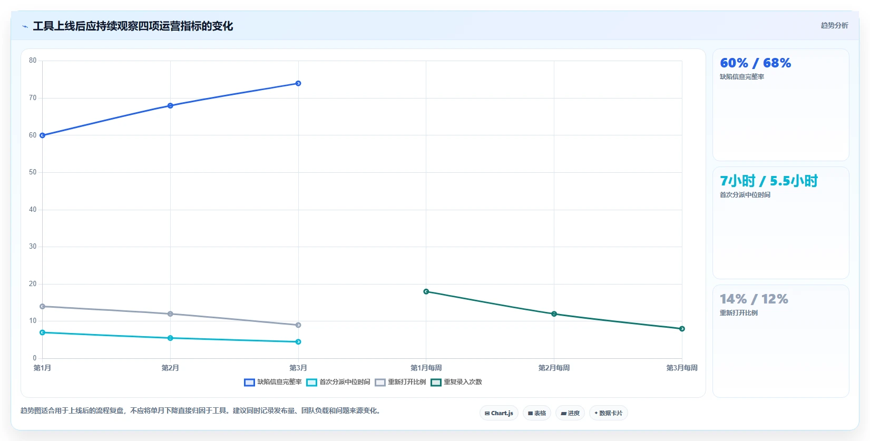Screen dimensions: 870x441
Task: Click the y-axis label 40
Action: (x=33, y=210)
